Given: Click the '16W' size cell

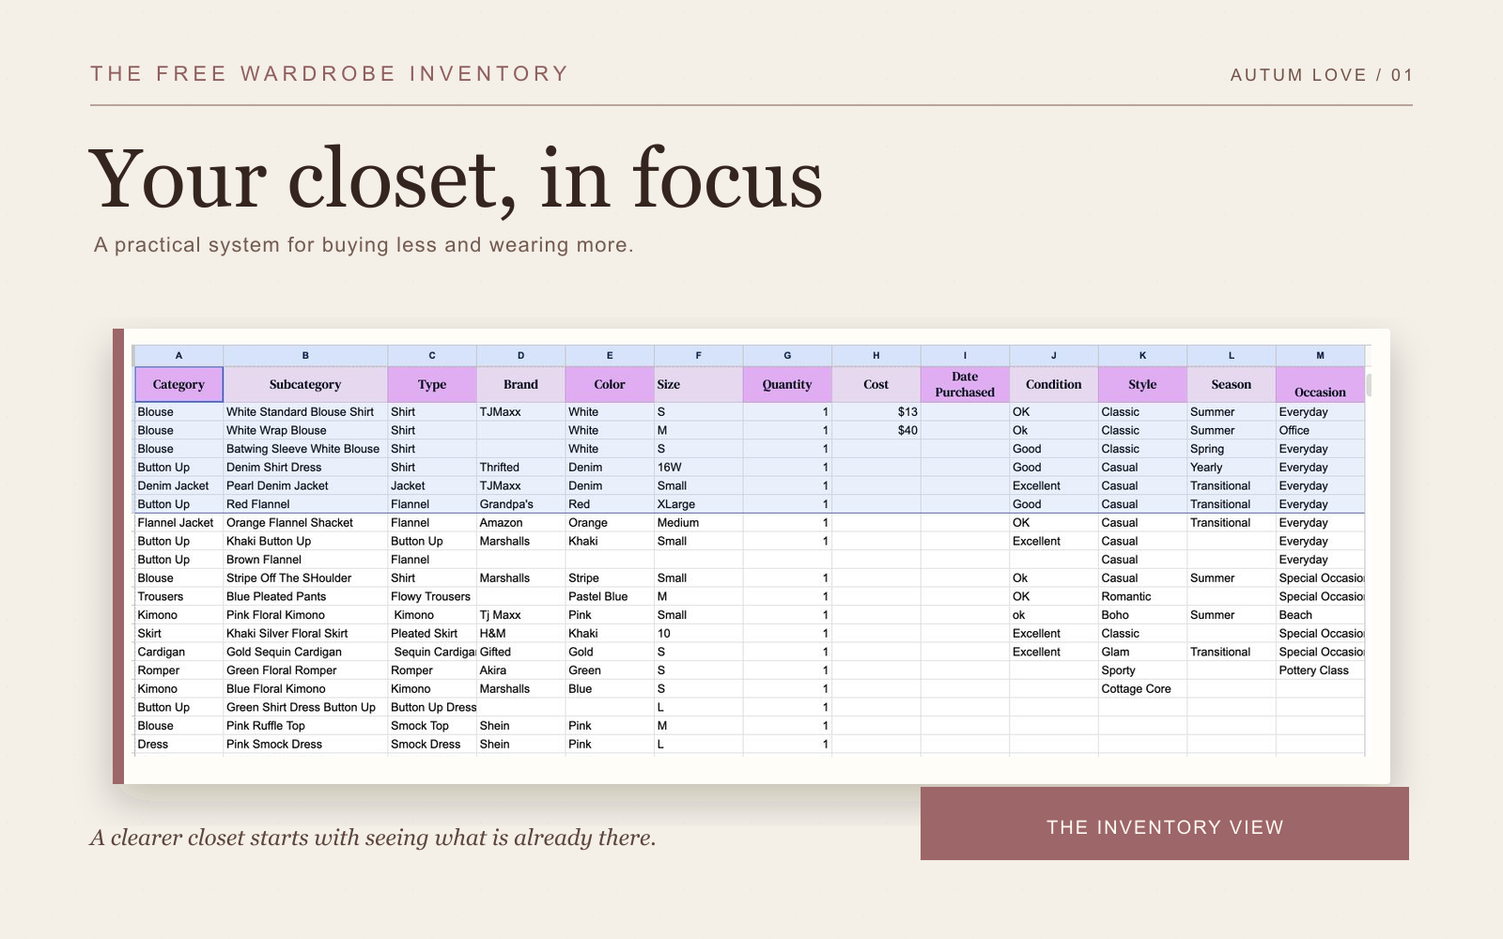Looking at the screenshot, I should pyautogui.click(x=698, y=468).
